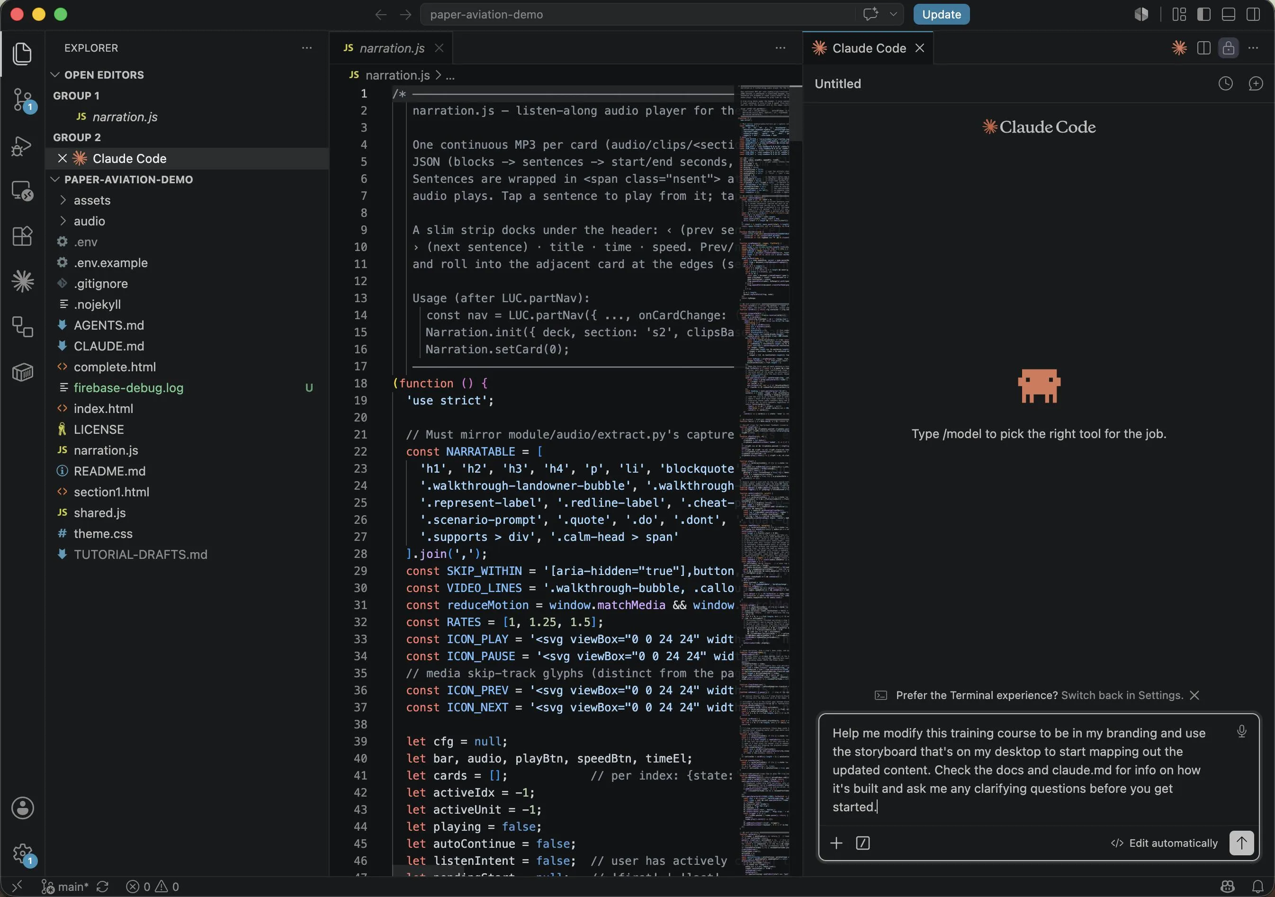Switch to the Claude Code tab
The image size is (1275, 897).
click(x=869, y=48)
